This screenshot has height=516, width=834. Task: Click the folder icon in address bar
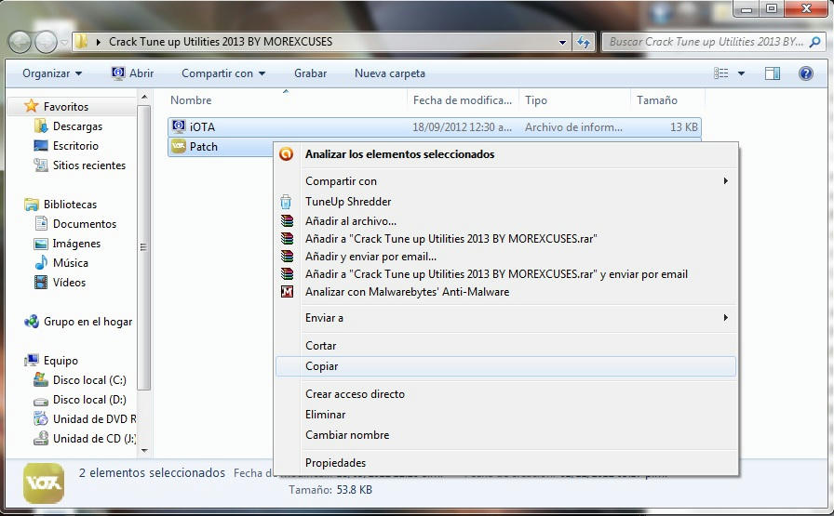pos(81,42)
